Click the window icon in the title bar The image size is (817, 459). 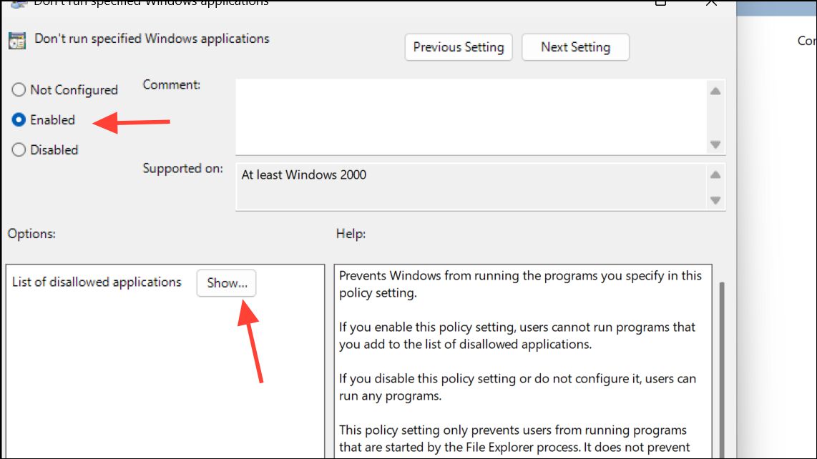click(x=16, y=4)
